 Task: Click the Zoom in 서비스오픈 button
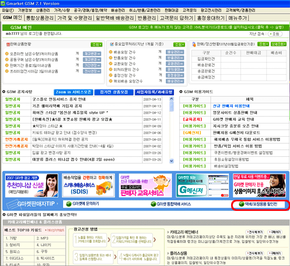tap(73, 92)
